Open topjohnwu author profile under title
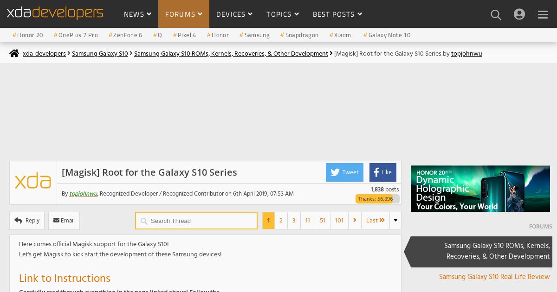Viewport: 557px width, 292px height. point(83,194)
